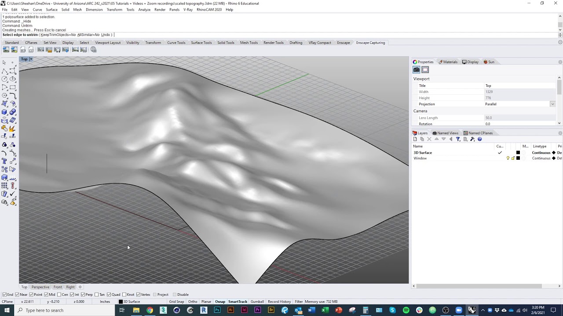Screen dimensions: 563x316
Task: Show viewport camera properties icon
Action: 417,70
